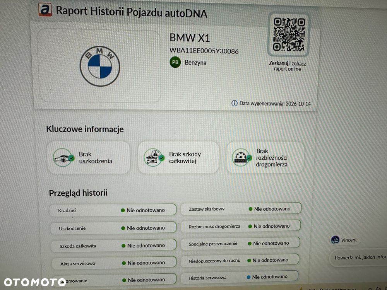The height and width of the screenshot is (290, 387).
Task: Click the blue dot in Historia serwisowa row
Action: (x=248, y=277)
